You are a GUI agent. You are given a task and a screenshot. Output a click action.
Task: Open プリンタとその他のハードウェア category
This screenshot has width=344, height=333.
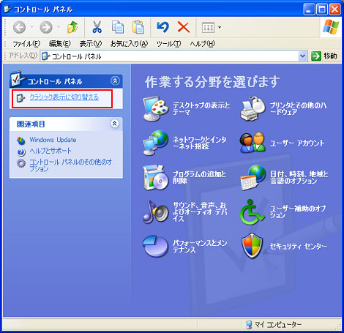[x=298, y=108]
